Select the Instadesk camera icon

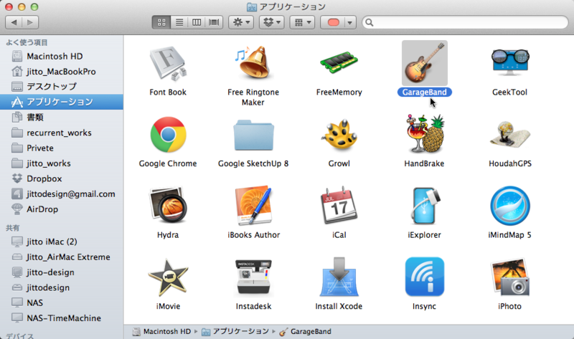[253, 277]
